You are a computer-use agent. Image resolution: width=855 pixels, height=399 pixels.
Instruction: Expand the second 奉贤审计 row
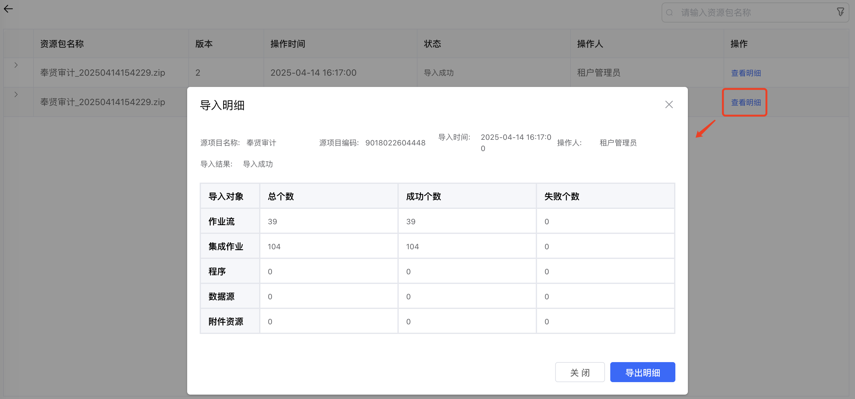[x=16, y=94]
